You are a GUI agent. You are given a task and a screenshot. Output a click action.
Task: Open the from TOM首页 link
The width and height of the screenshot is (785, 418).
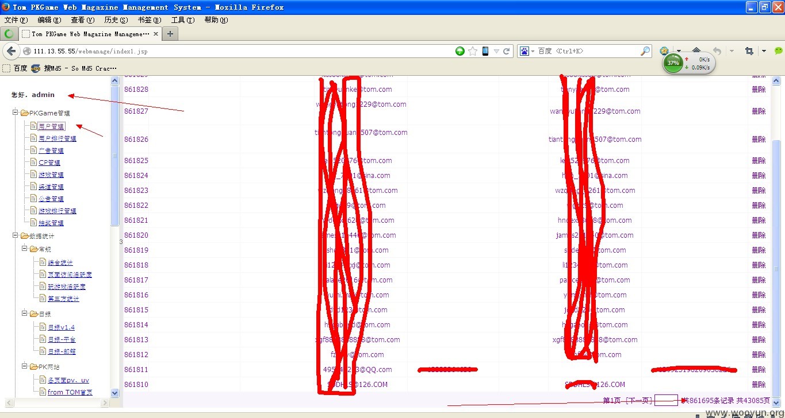(x=70, y=392)
